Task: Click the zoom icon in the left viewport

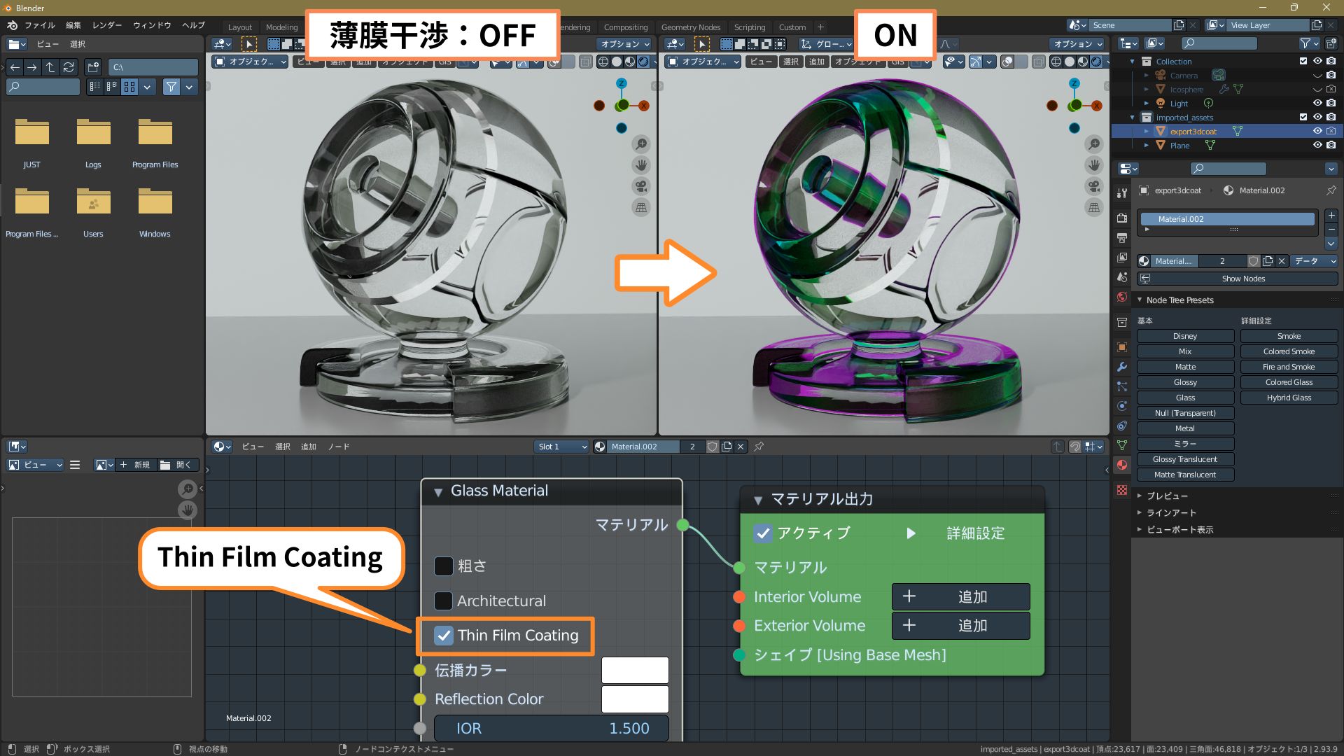Action: pyautogui.click(x=640, y=144)
